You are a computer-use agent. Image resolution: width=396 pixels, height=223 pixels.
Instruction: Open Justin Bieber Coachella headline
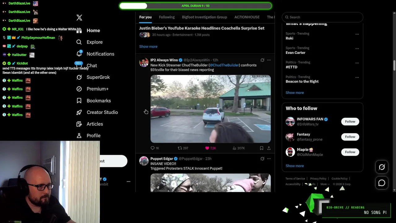pyautogui.click(x=202, y=28)
